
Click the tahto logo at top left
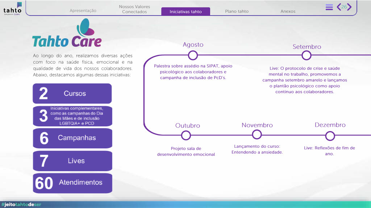pos(13,9)
